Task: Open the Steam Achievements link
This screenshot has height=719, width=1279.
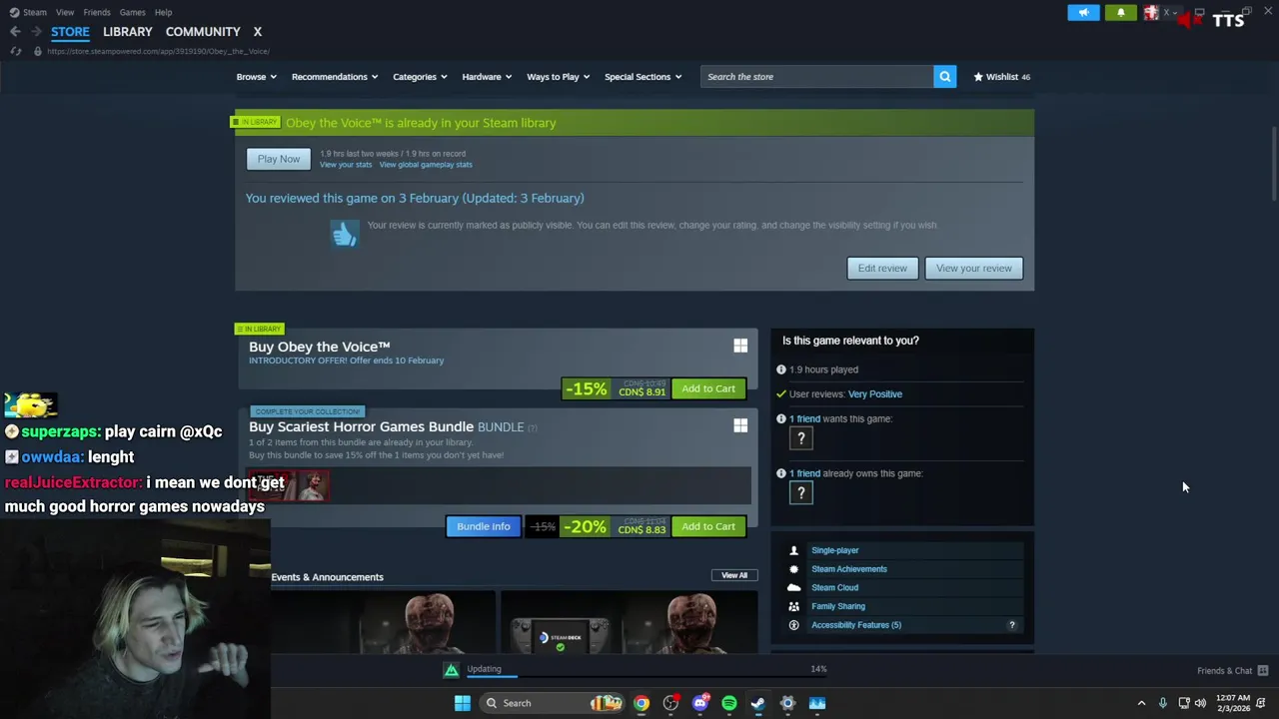Action: coord(848,569)
